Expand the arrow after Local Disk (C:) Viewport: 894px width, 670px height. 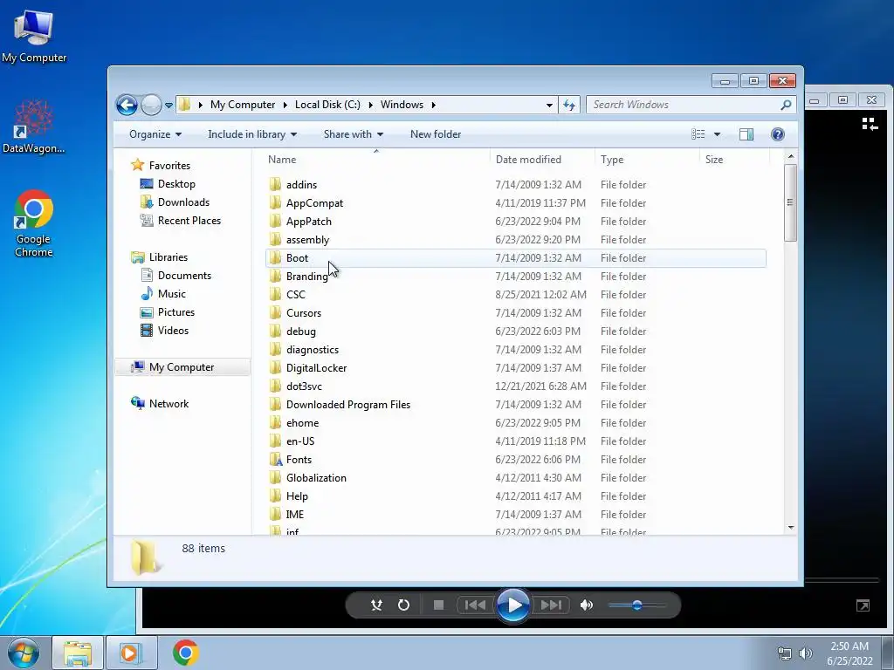click(370, 105)
